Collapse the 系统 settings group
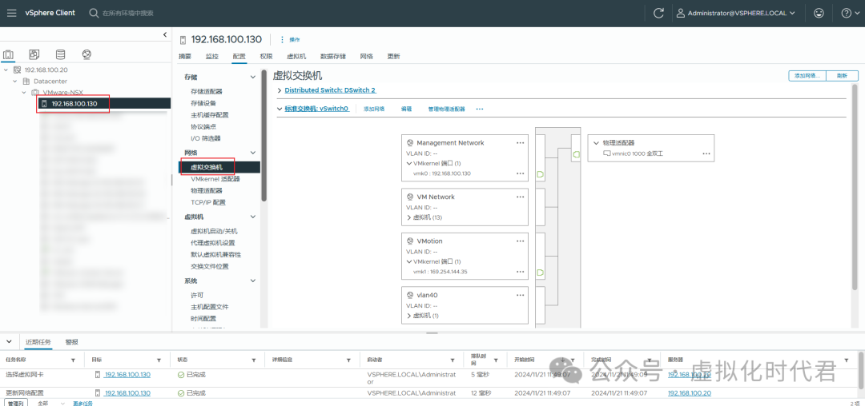The width and height of the screenshot is (865, 406). (253, 281)
